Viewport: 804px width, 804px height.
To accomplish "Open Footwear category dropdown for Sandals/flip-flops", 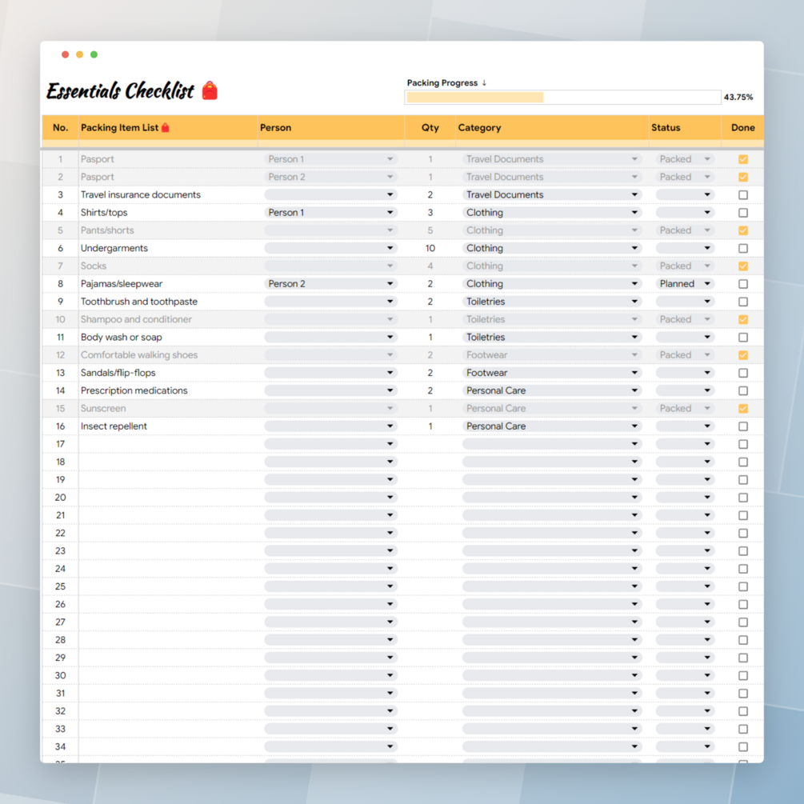I will (552, 373).
